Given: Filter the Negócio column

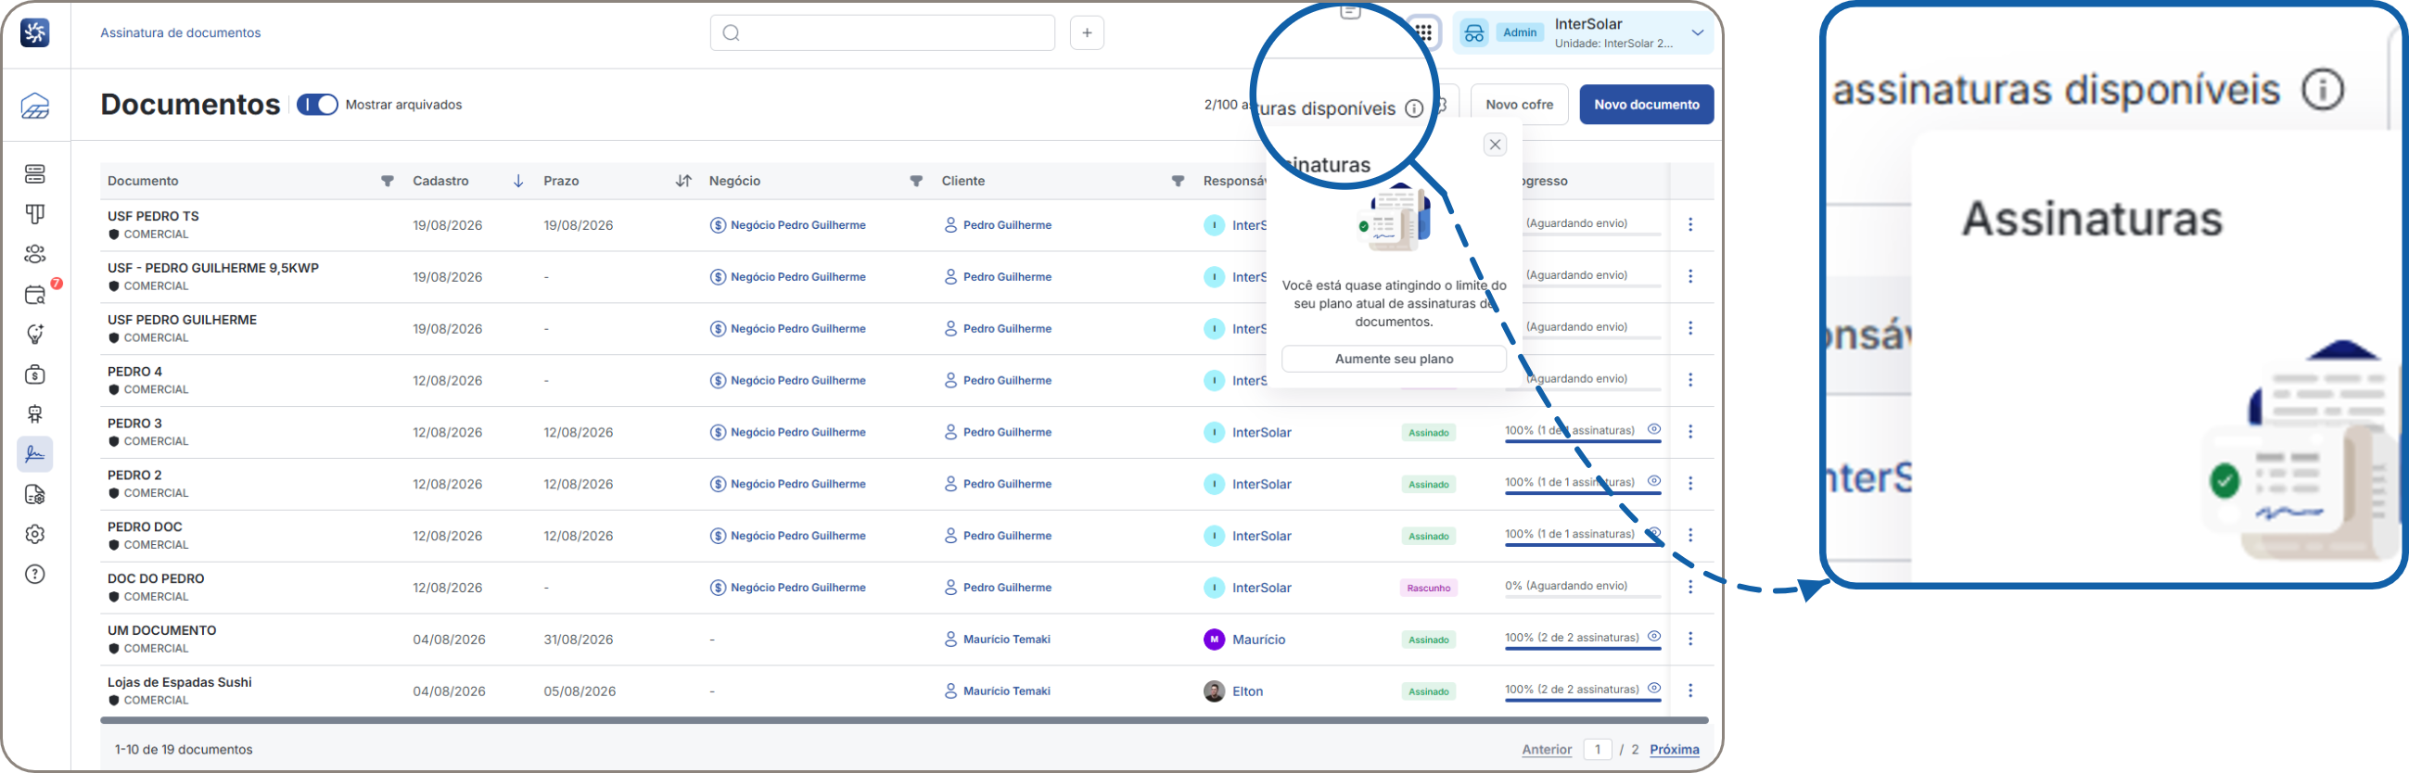Looking at the screenshot, I should click(916, 182).
